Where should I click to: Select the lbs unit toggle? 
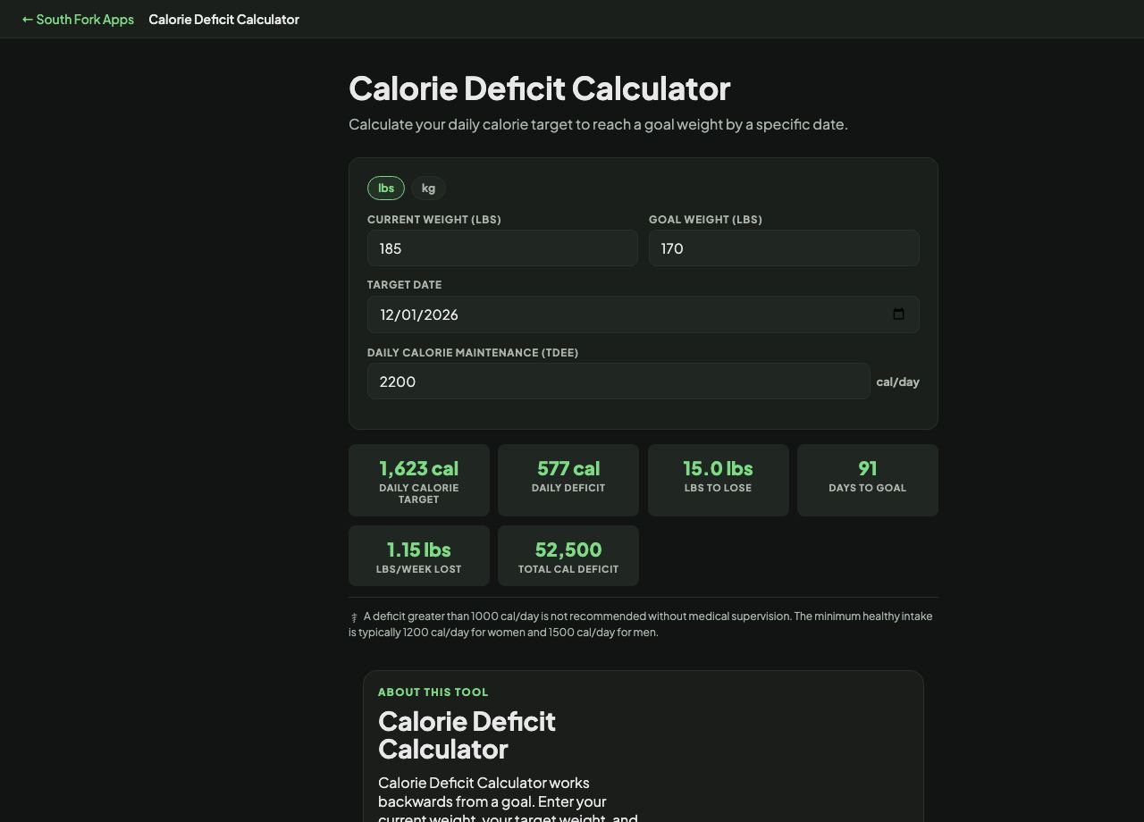(386, 188)
